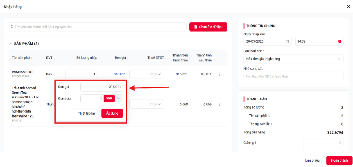
Task: Finish with the Hoàn thành button
Action: [x=339, y=160]
